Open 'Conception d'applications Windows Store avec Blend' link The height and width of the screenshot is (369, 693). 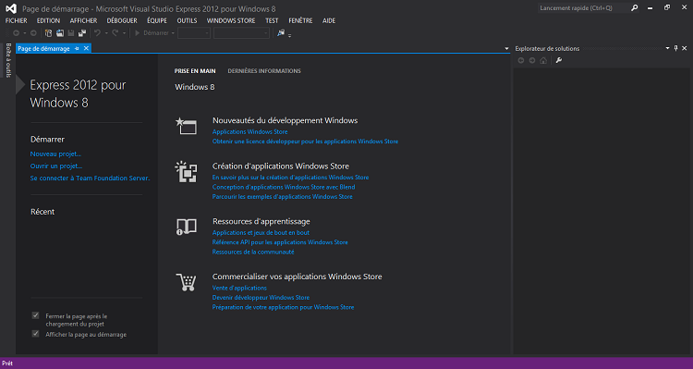click(284, 187)
